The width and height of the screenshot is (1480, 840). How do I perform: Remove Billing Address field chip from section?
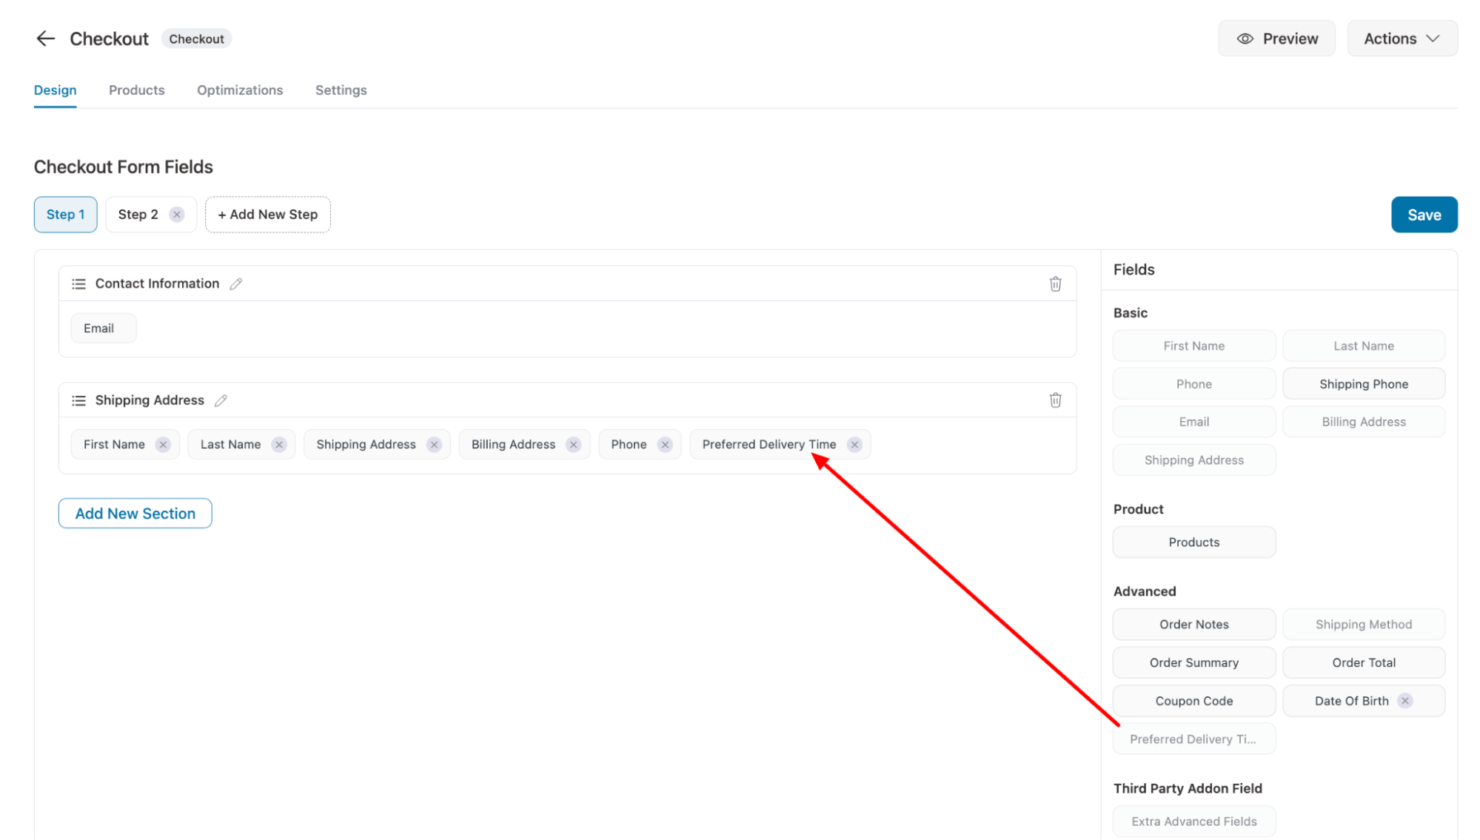tap(573, 445)
